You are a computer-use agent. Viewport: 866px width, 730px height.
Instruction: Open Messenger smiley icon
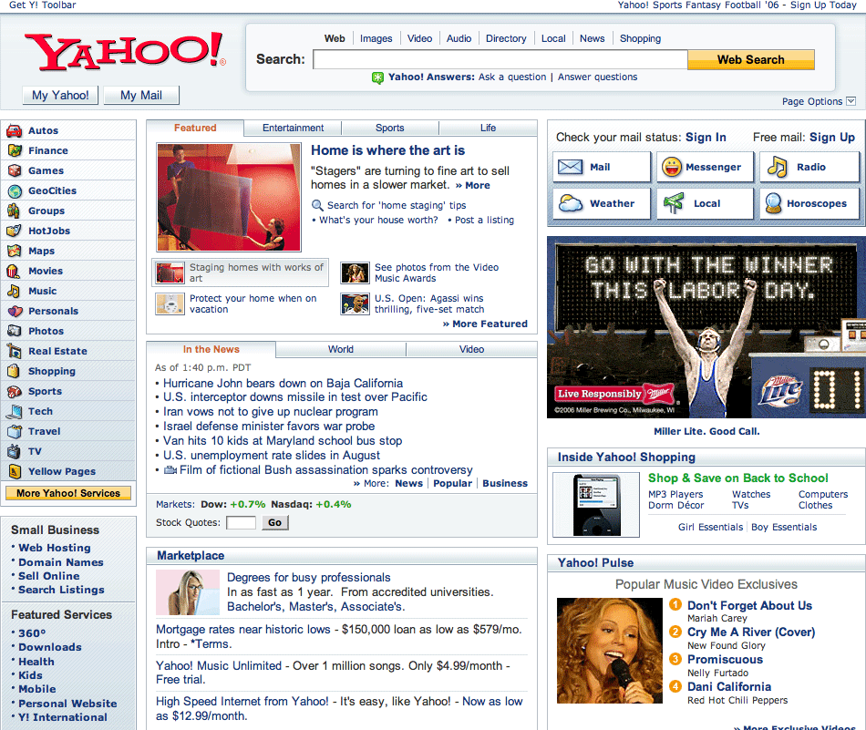coord(672,167)
